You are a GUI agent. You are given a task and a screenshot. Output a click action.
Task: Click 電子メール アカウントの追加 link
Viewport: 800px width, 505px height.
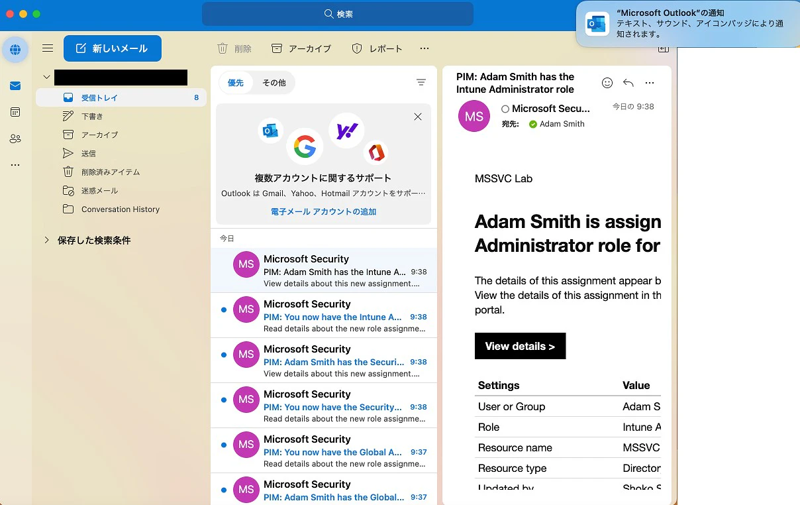(323, 211)
